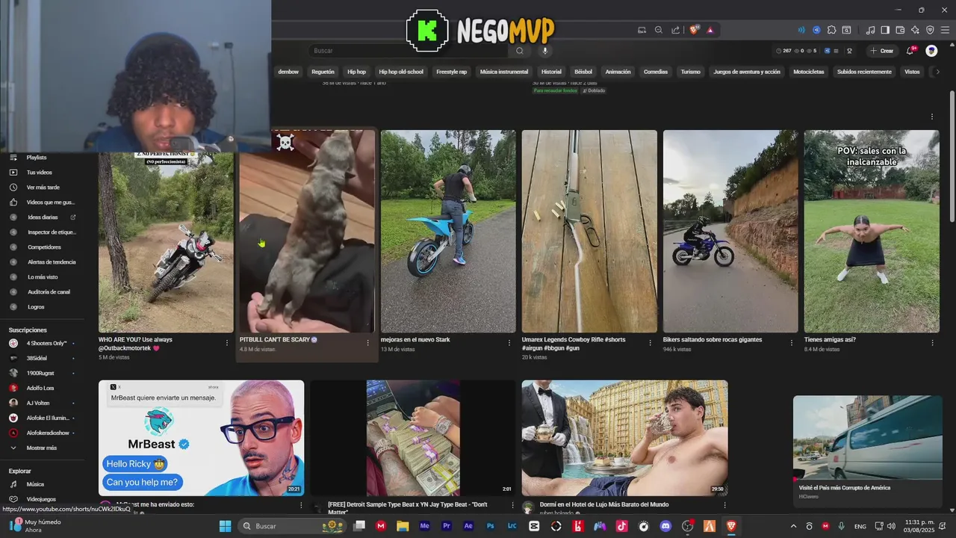Click the Windows Start button

tap(225, 526)
